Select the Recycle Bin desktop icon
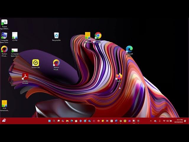The height and width of the screenshot is (142, 189). tap(56, 36)
